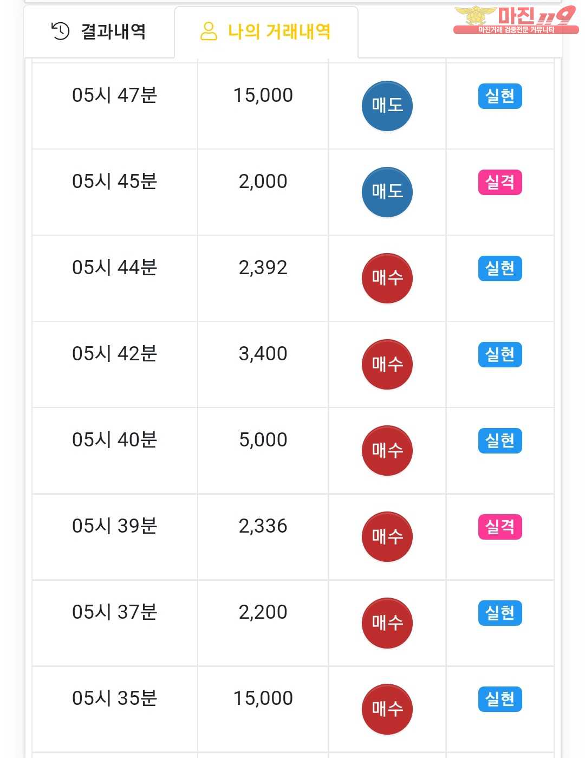Click 매도 circle in 05시 47분 row
The height and width of the screenshot is (758, 585).
(387, 106)
